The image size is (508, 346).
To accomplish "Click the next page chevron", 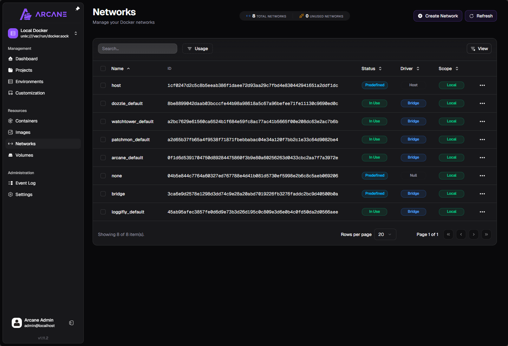I will click(473, 234).
